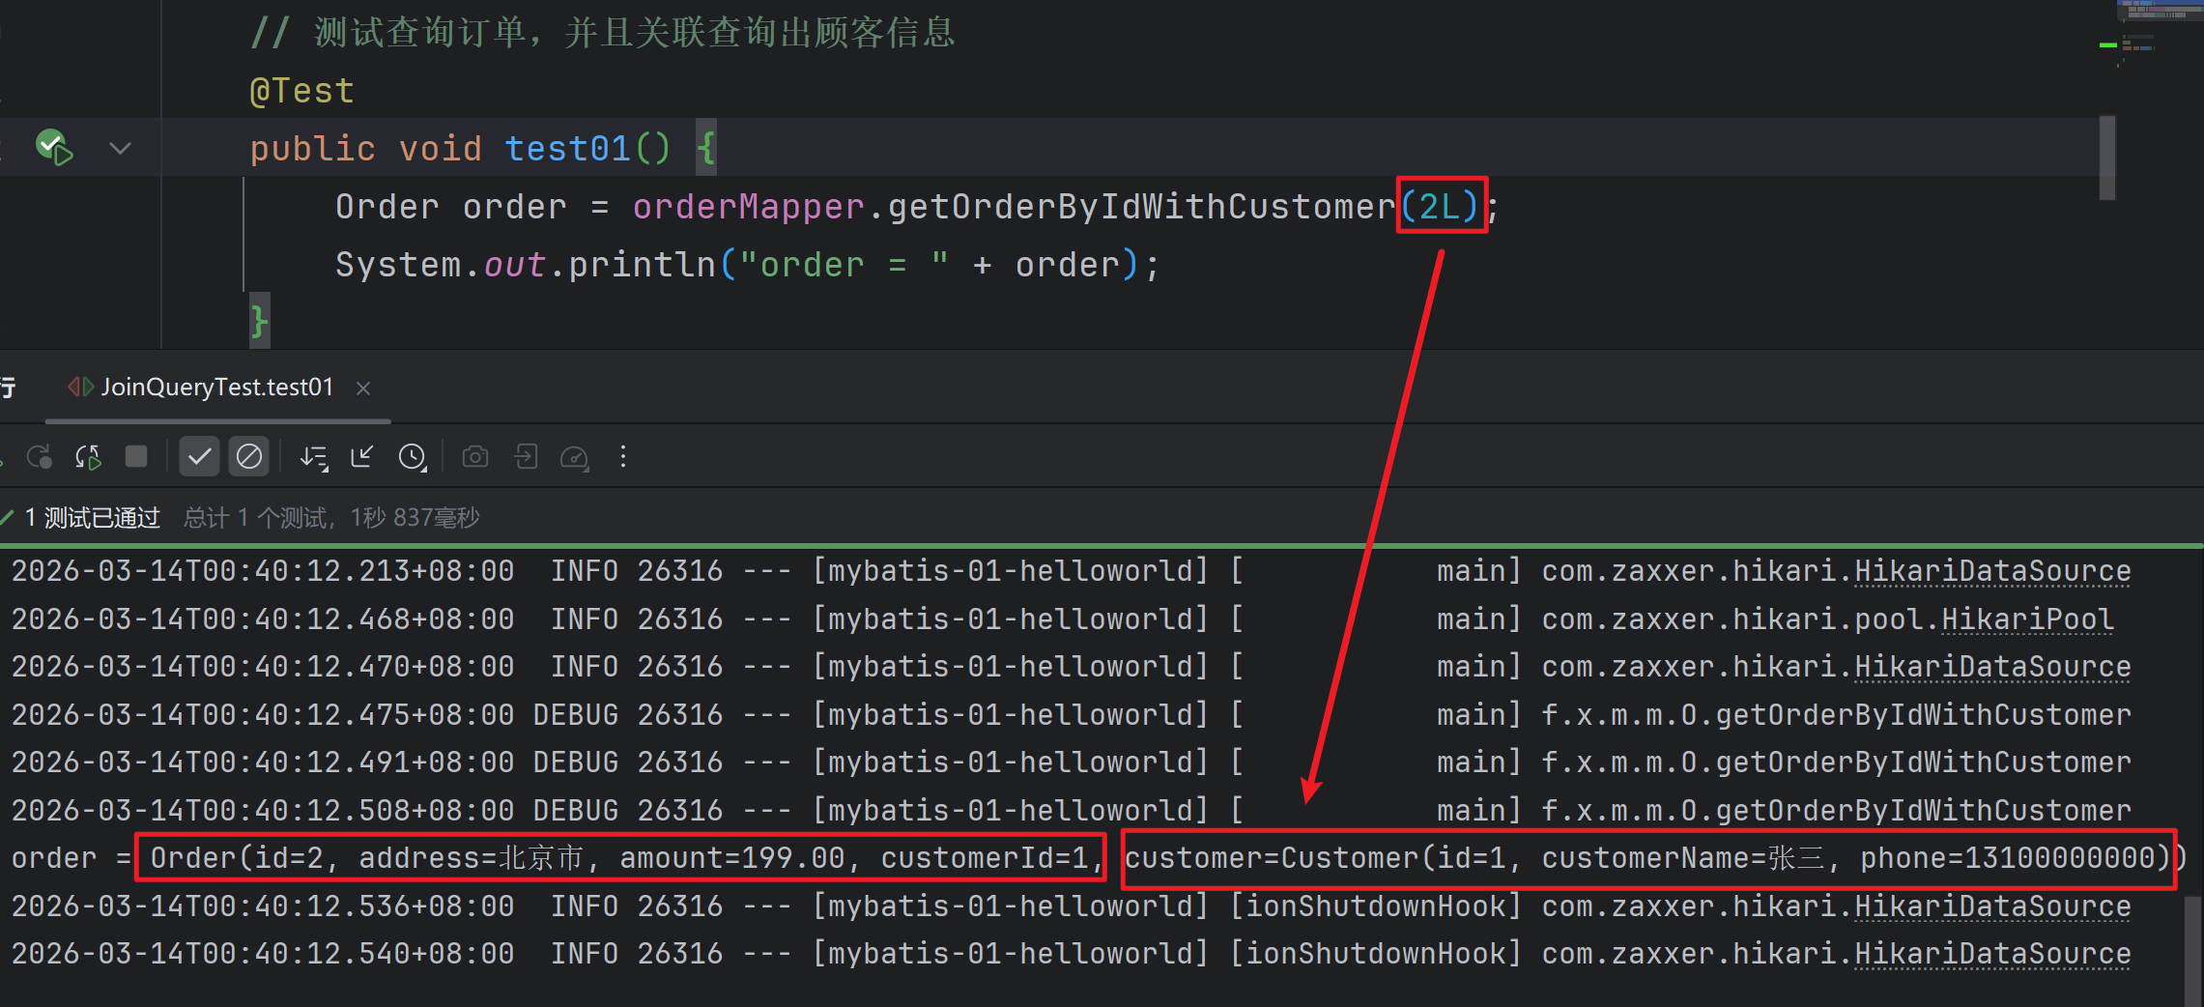Viewport: 2204px width, 1007px height.
Task: Click the run test gutter icon beside test01
Action: click(53, 147)
